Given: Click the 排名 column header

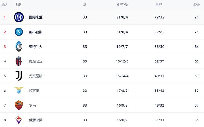Looking at the screenshot, I should 5,5.
